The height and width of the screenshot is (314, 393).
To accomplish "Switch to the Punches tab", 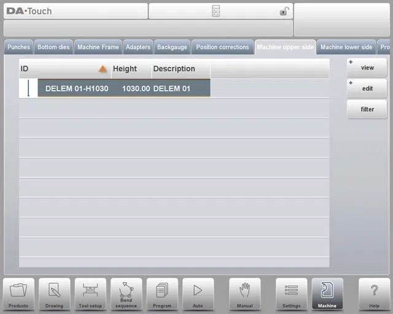I will coord(18,47).
